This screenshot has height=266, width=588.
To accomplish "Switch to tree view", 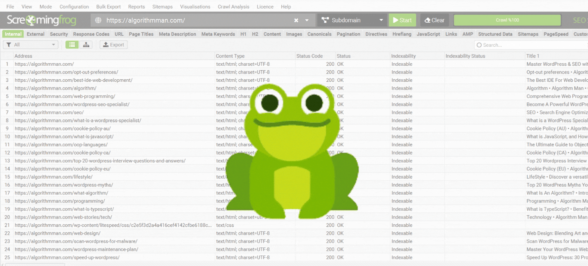I will click(86, 45).
